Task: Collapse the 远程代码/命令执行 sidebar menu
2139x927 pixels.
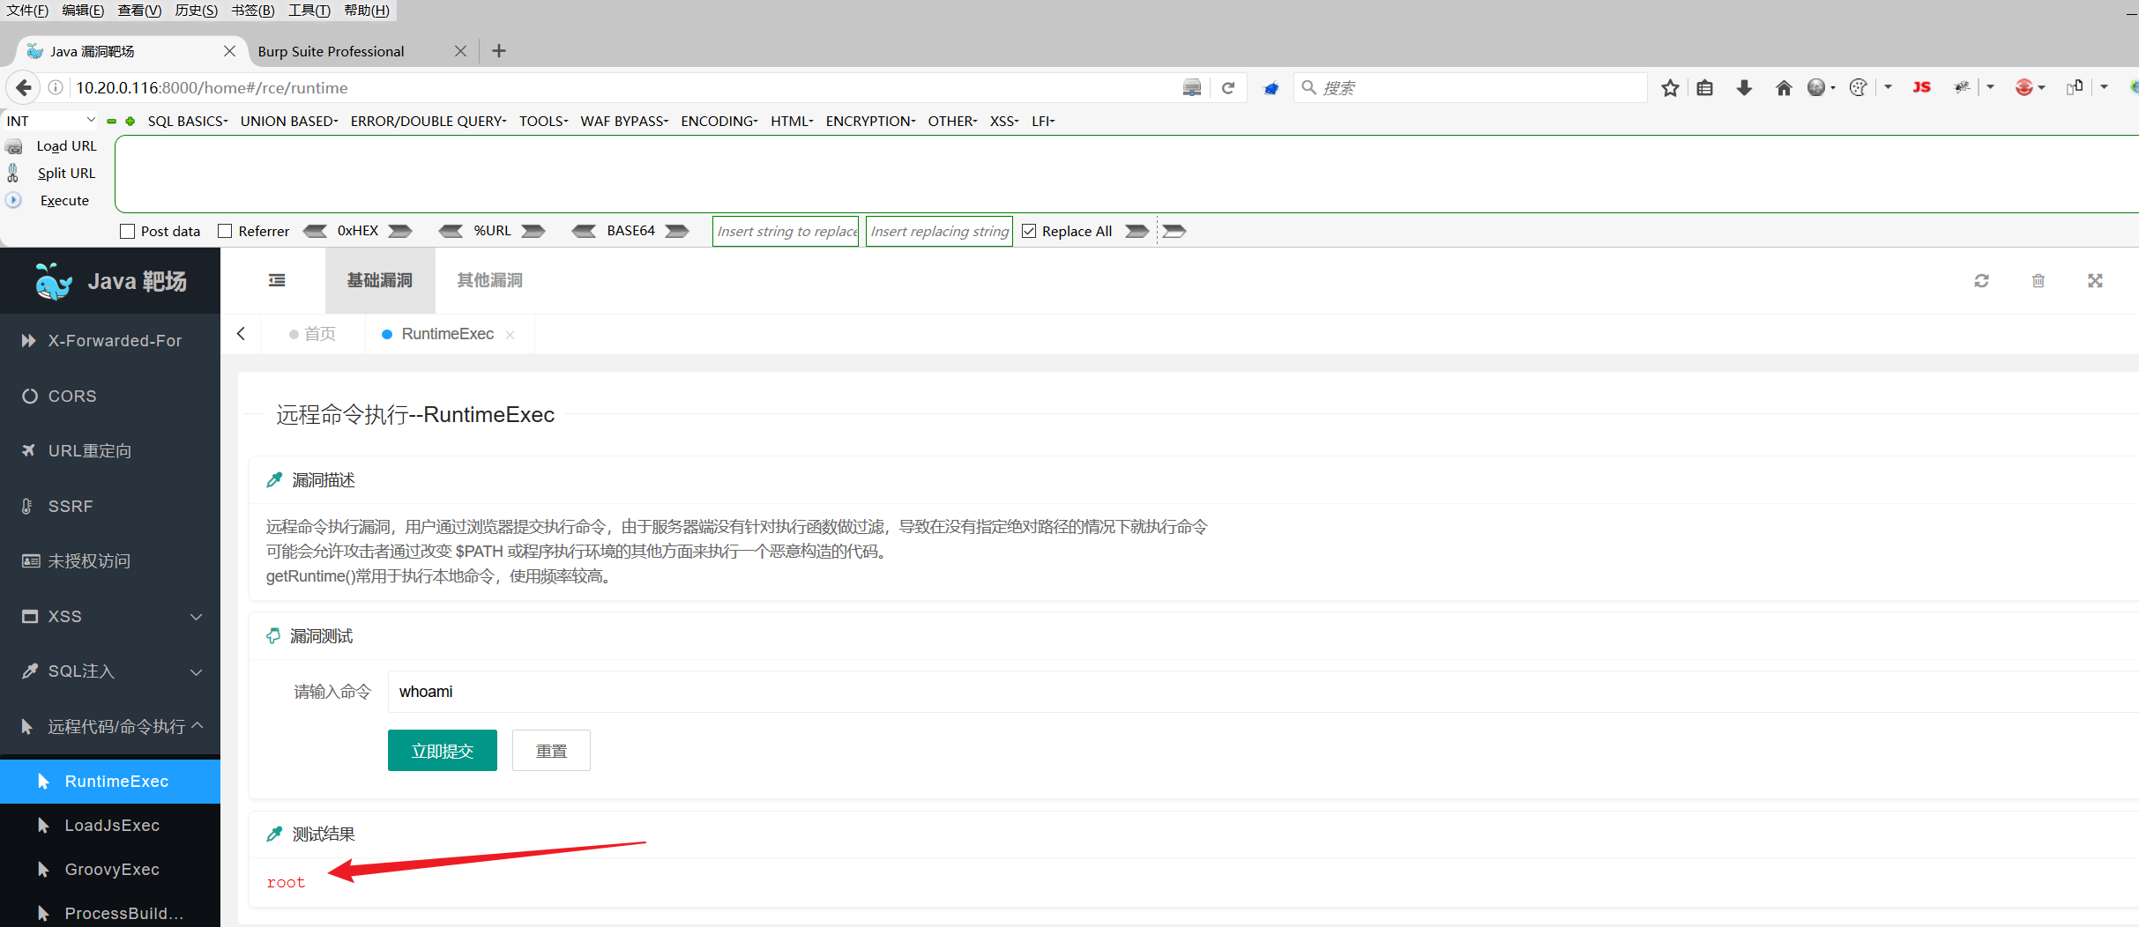Action: [x=110, y=726]
